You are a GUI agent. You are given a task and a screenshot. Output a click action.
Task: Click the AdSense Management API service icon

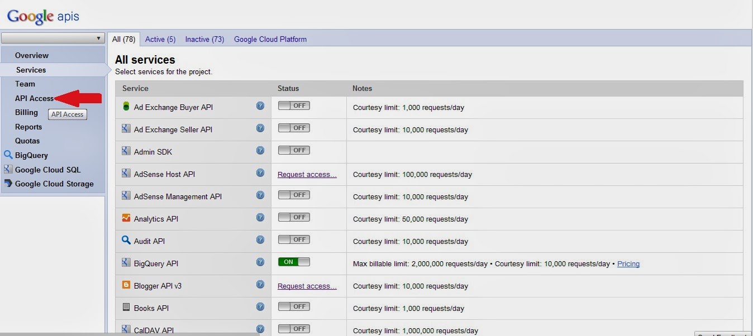[126, 195]
